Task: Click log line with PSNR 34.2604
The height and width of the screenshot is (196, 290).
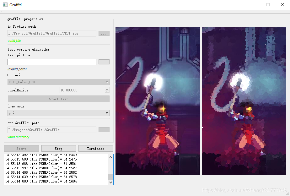Action: point(41,181)
